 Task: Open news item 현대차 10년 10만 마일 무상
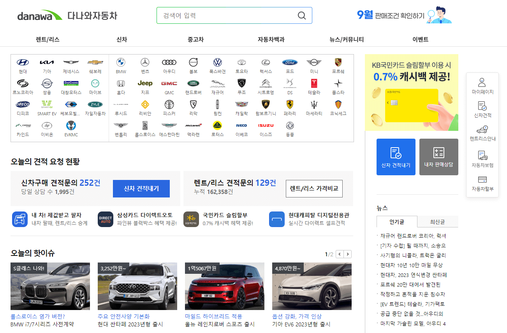click(412, 265)
